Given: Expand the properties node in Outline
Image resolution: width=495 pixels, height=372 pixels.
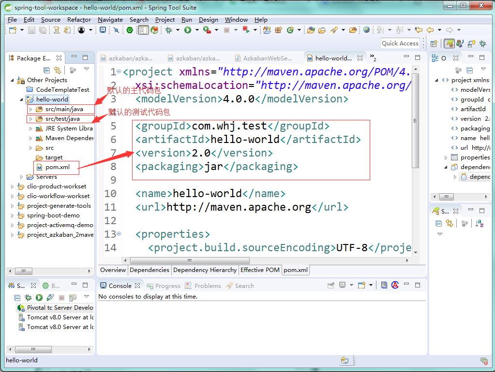Looking at the screenshot, I should coord(446,157).
